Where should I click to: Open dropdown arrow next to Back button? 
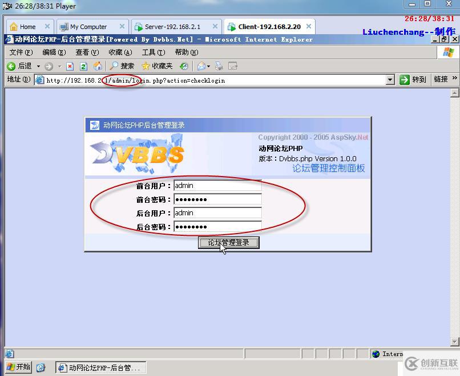[38, 67]
